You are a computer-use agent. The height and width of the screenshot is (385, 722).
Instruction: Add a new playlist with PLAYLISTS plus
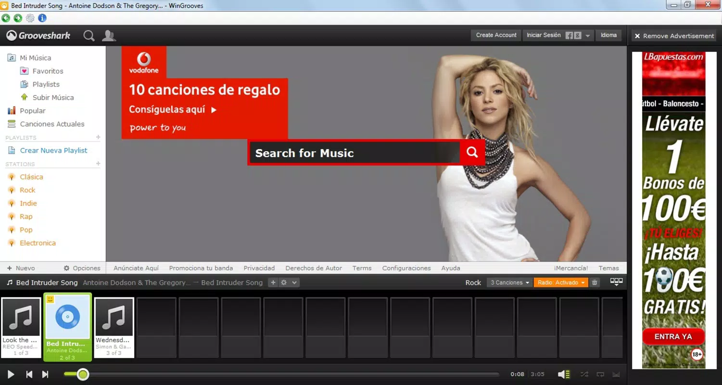98,137
